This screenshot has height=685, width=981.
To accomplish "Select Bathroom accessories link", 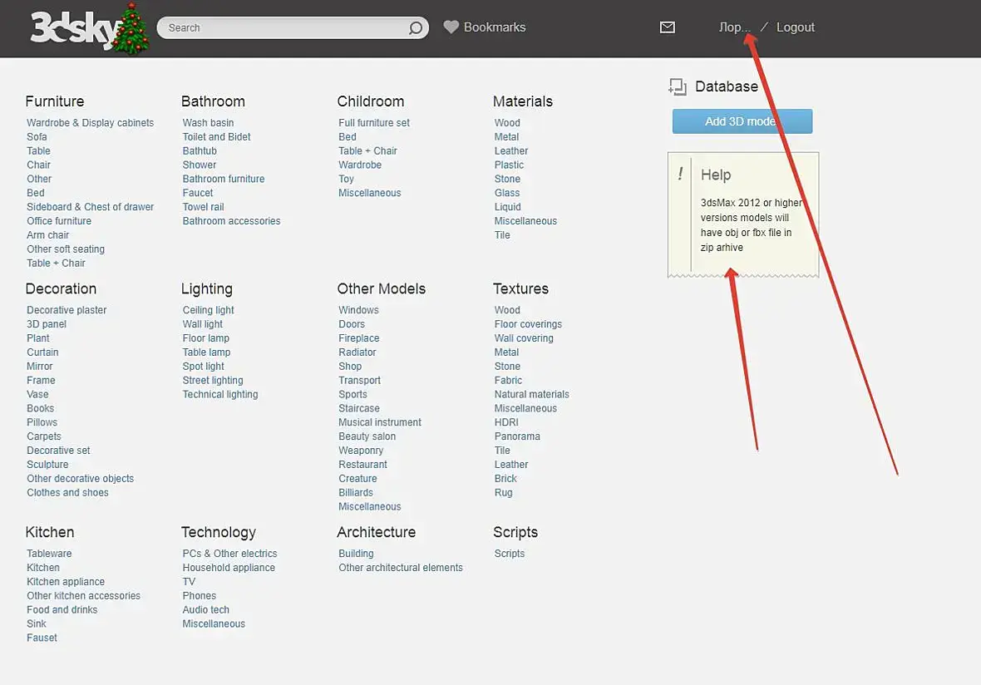I will click(x=231, y=221).
